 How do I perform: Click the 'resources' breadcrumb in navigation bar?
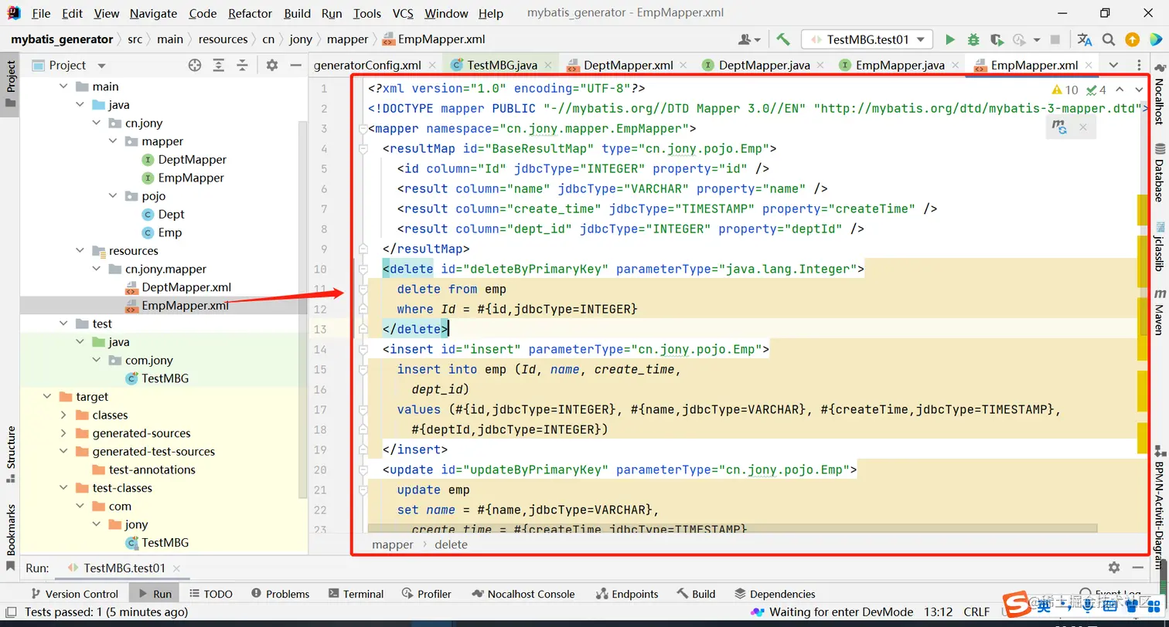(x=223, y=39)
